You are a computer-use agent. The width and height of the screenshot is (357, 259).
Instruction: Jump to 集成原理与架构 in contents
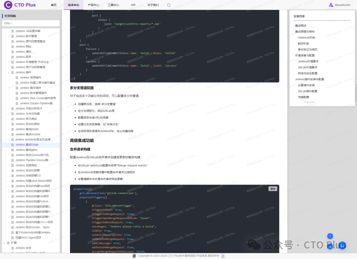[x=305, y=32]
